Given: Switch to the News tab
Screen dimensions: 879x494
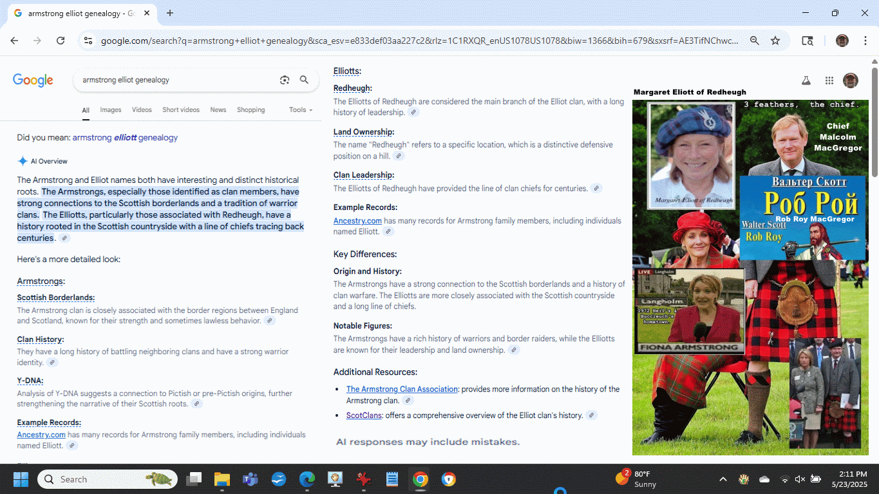Looking at the screenshot, I should click(218, 110).
